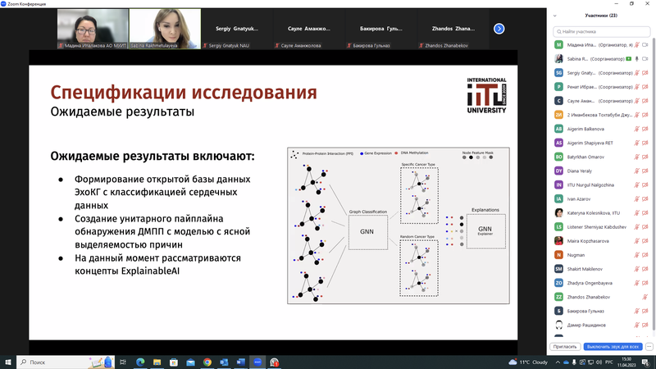Viewport: 656px width, 369px height.
Task: Expand hidden system tray icons arrow
Action: 558,362
